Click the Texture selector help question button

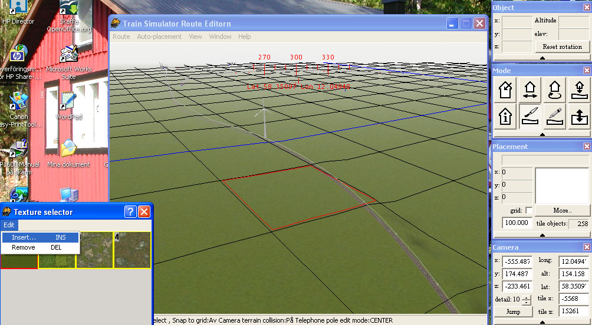[x=130, y=212]
